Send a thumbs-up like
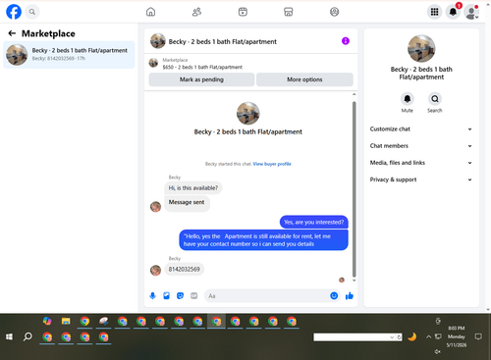 [x=350, y=296]
